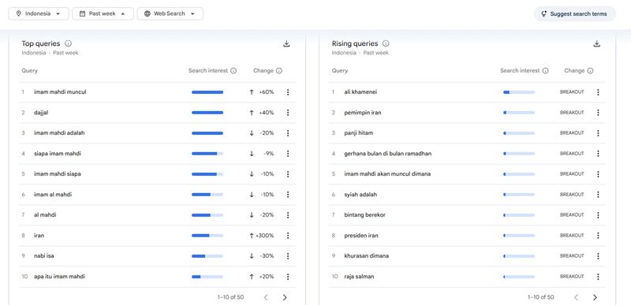Click the -30% change value for nabi isa
Image resolution: width=631 pixels, height=305 pixels.
coord(267,256)
